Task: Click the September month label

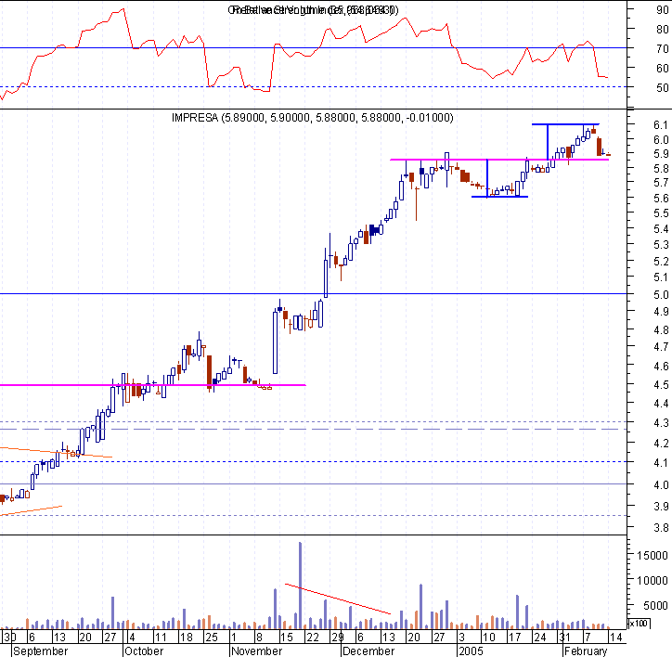Action: [40, 651]
